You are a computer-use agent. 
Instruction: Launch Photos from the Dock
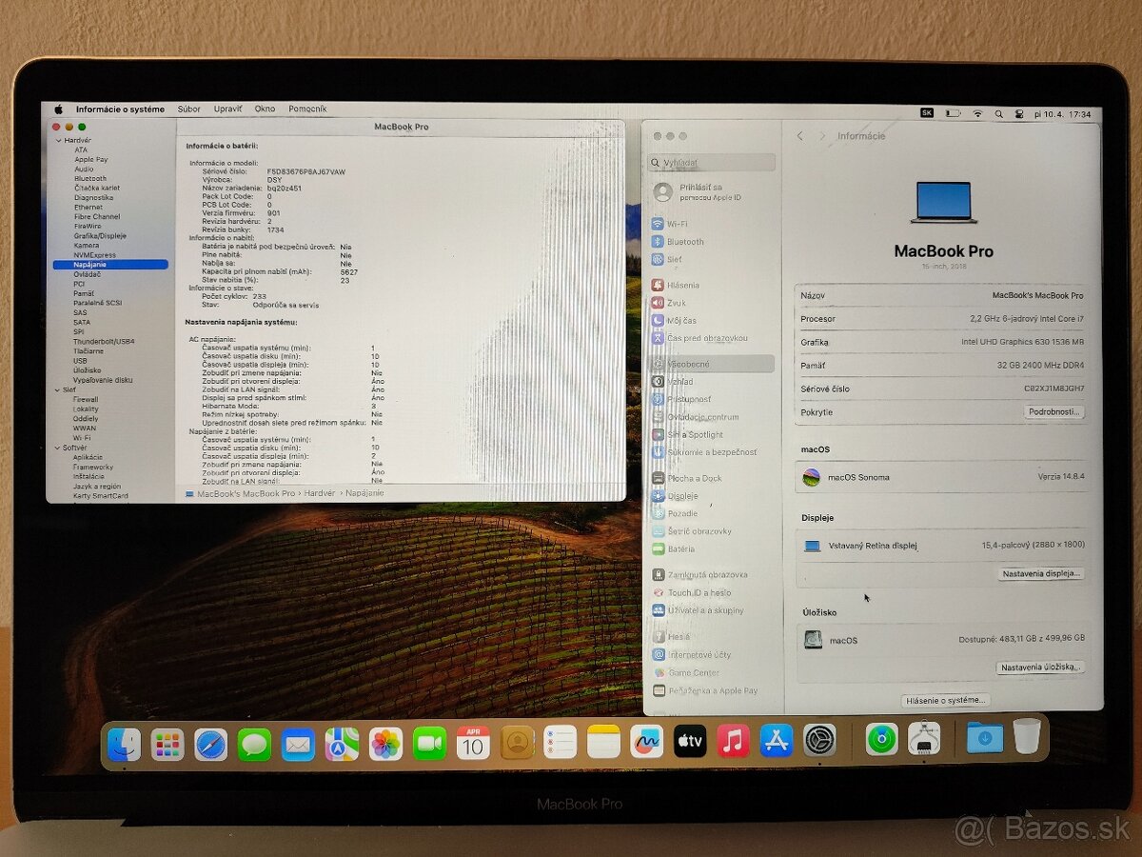coord(385,744)
